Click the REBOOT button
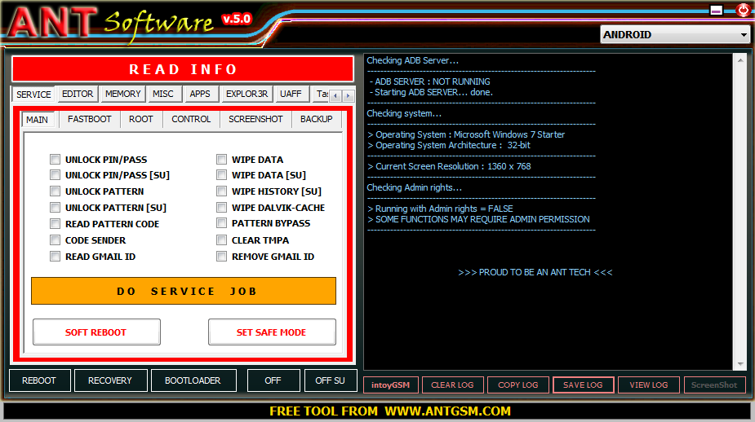The image size is (755, 422). point(39,380)
